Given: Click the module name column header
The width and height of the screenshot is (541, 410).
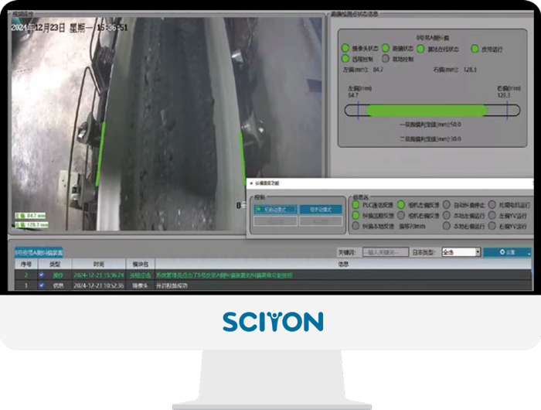Looking at the screenshot, I should (x=139, y=264).
